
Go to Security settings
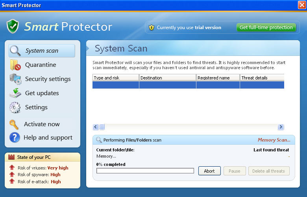coord(48,79)
